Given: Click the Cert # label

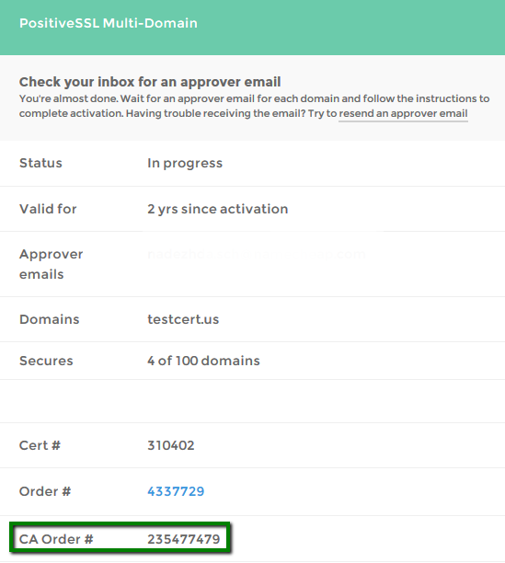Looking at the screenshot, I should coord(40,445).
